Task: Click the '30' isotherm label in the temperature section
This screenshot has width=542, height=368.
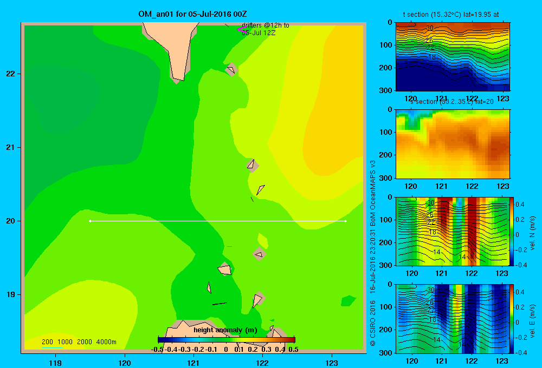Action: [429, 28]
